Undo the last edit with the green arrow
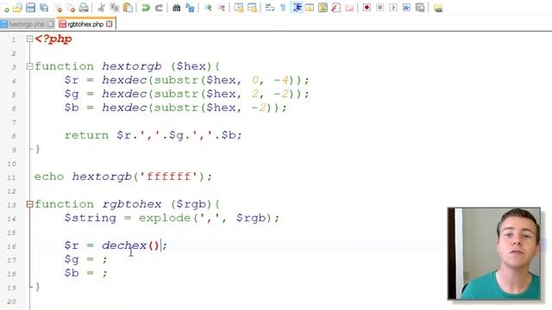Viewport: 552px width, 310px height. (x=146, y=8)
